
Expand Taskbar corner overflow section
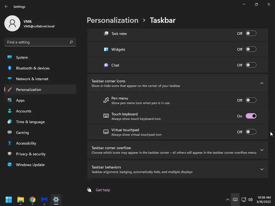[262, 150]
